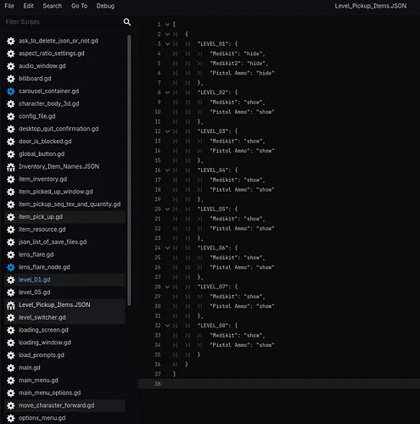420x424 pixels.
Task: Click the gear icon beside item_pick_up.gd
Action: click(11, 217)
